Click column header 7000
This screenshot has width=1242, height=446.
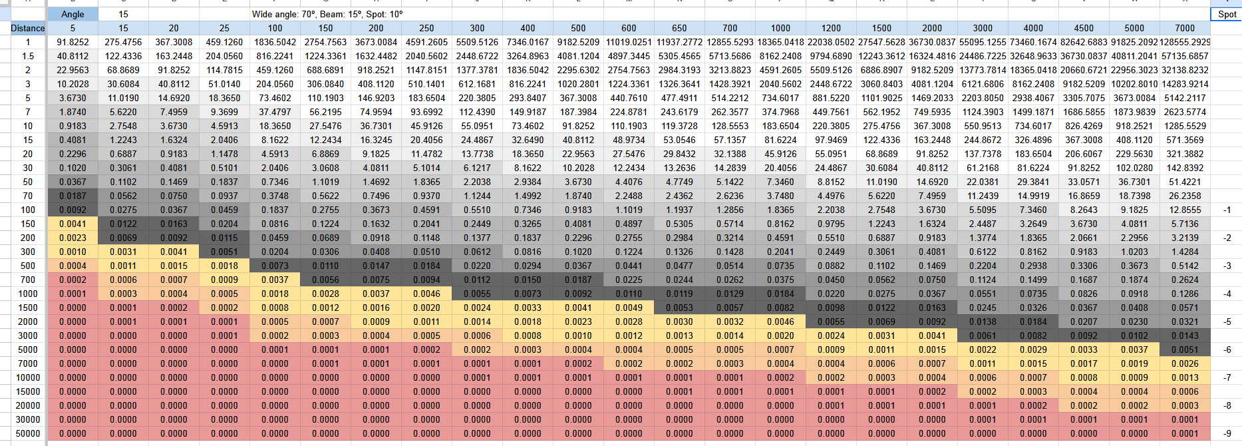(x=1185, y=28)
